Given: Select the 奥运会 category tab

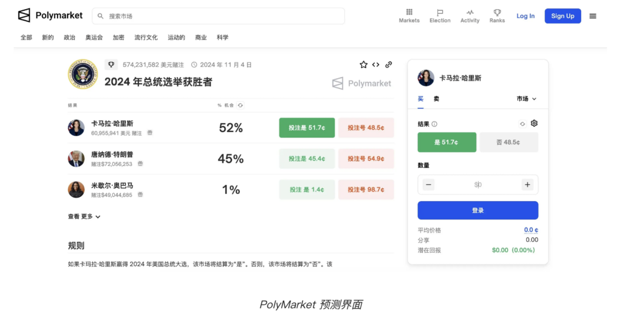Looking at the screenshot, I should coord(94,38).
